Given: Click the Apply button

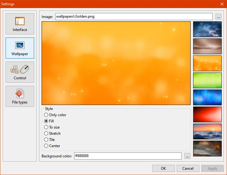Looking at the screenshot, I should coord(212,168).
